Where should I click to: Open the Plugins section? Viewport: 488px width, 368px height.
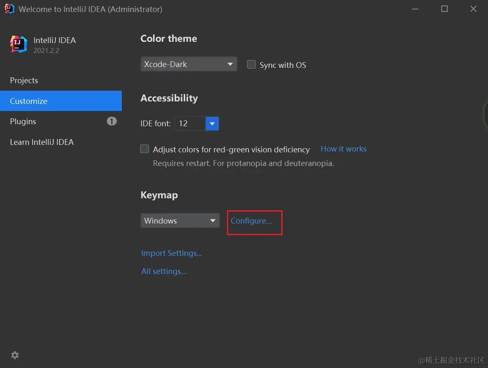point(23,121)
